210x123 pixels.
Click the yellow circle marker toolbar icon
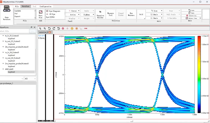(x=72, y=28)
